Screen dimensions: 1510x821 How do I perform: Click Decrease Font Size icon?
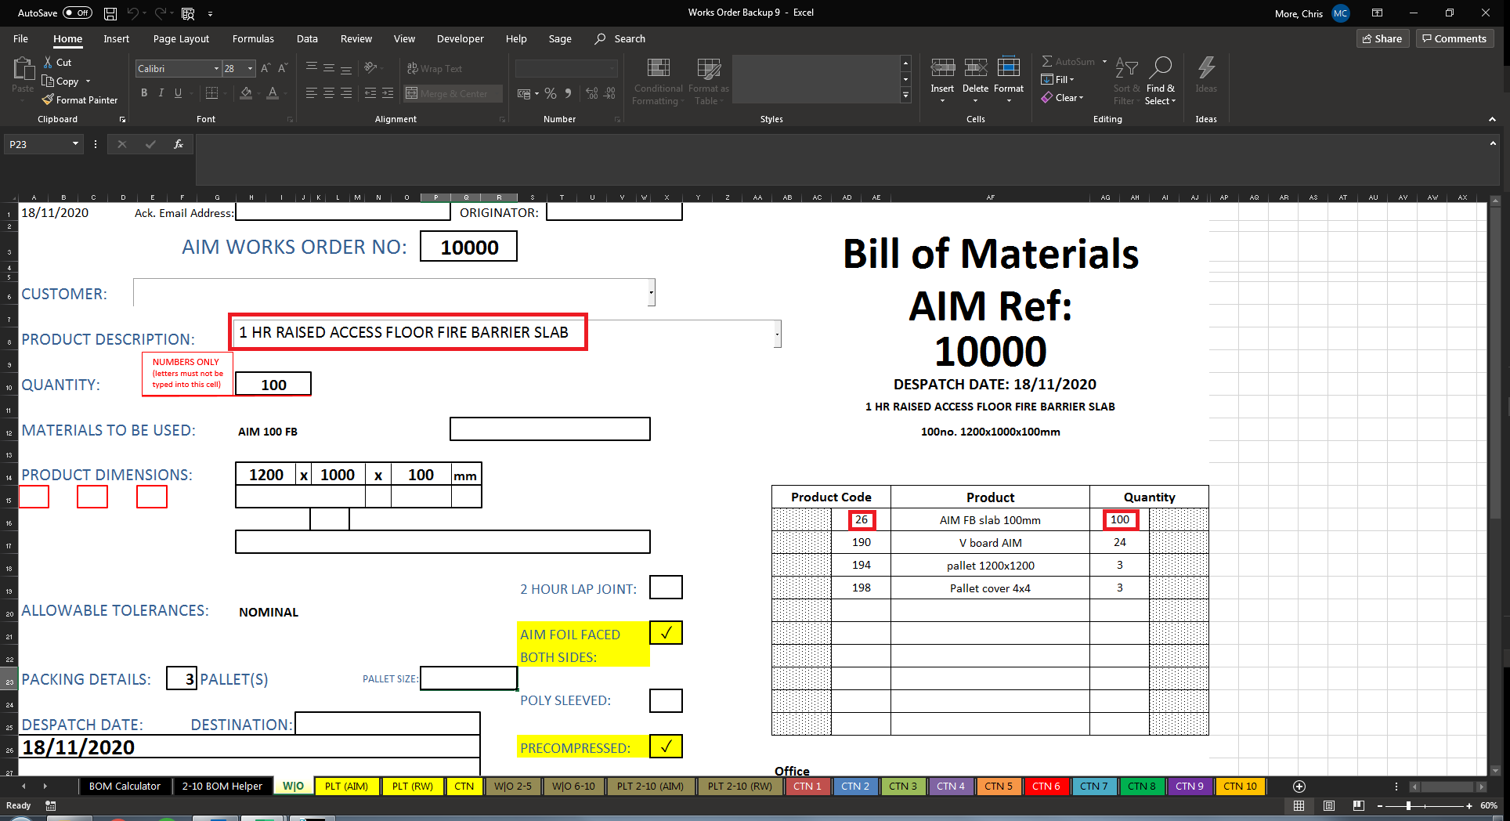click(x=283, y=69)
